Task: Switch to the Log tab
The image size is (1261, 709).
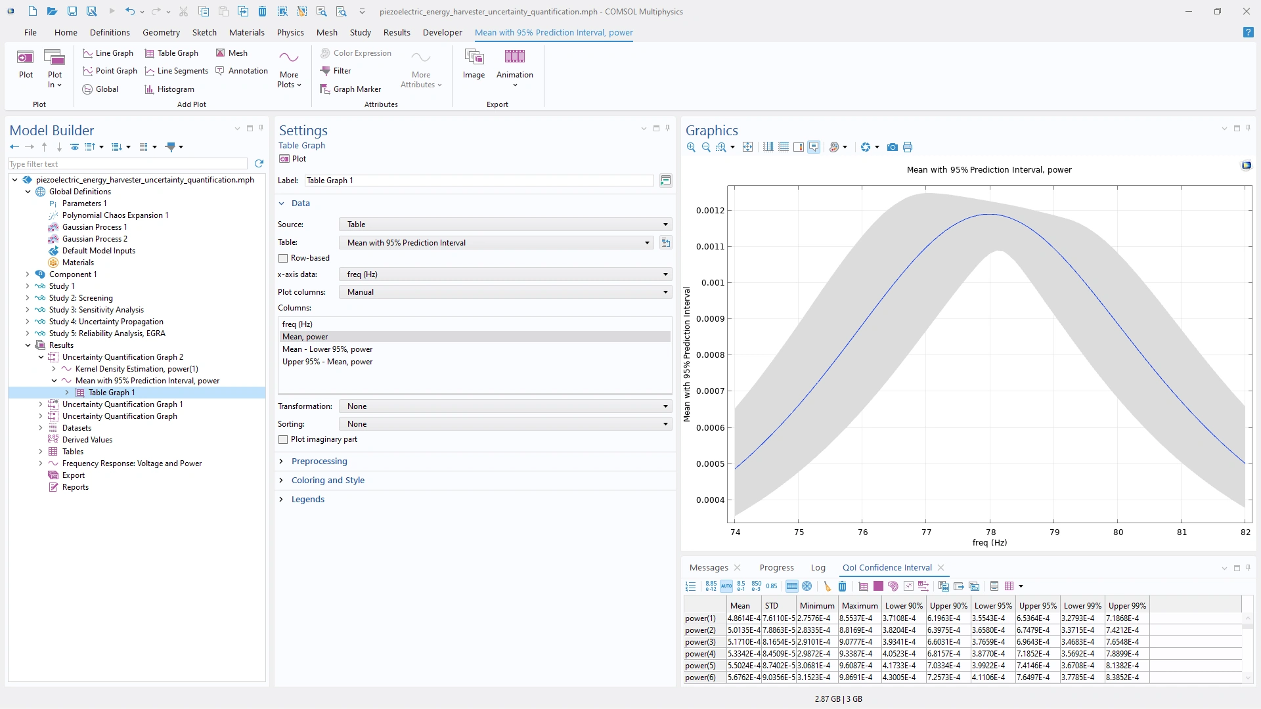Action: [818, 568]
